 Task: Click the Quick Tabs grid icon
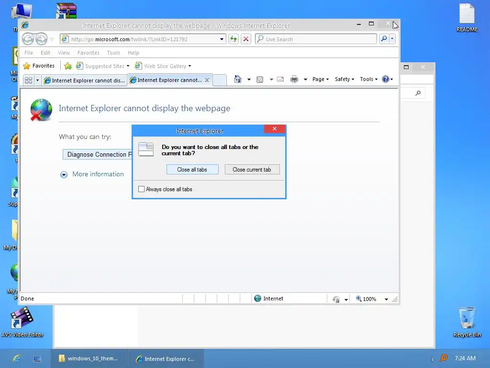coord(28,80)
